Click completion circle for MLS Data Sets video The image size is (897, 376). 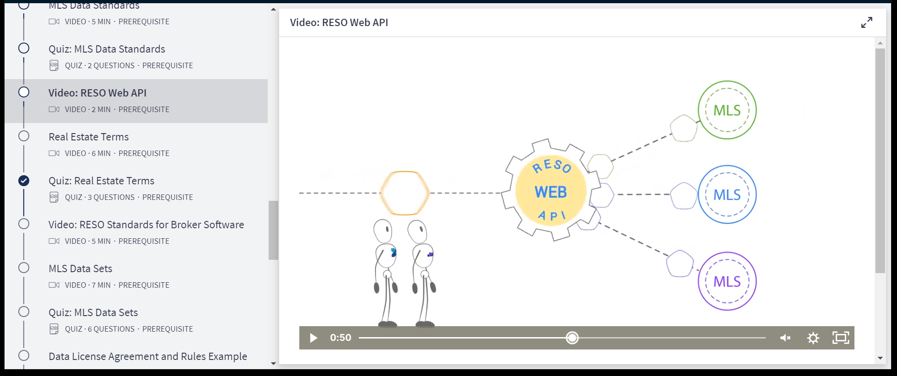[24, 268]
